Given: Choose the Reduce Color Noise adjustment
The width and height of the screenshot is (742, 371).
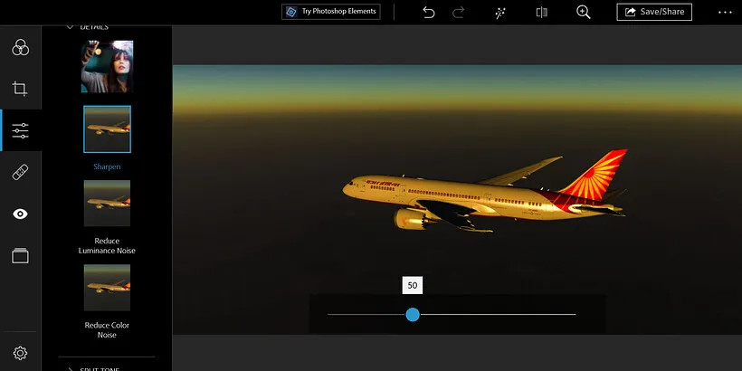Looking at the screenshot, I should coord(107,288).
